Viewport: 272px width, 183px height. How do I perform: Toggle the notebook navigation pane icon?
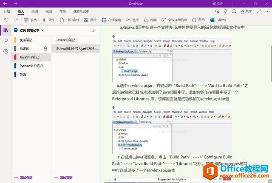pyautogui.click(x=6, y=30)
